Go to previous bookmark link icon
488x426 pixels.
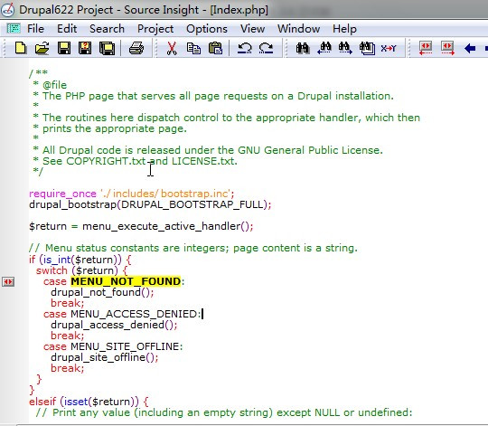[425, 48]
